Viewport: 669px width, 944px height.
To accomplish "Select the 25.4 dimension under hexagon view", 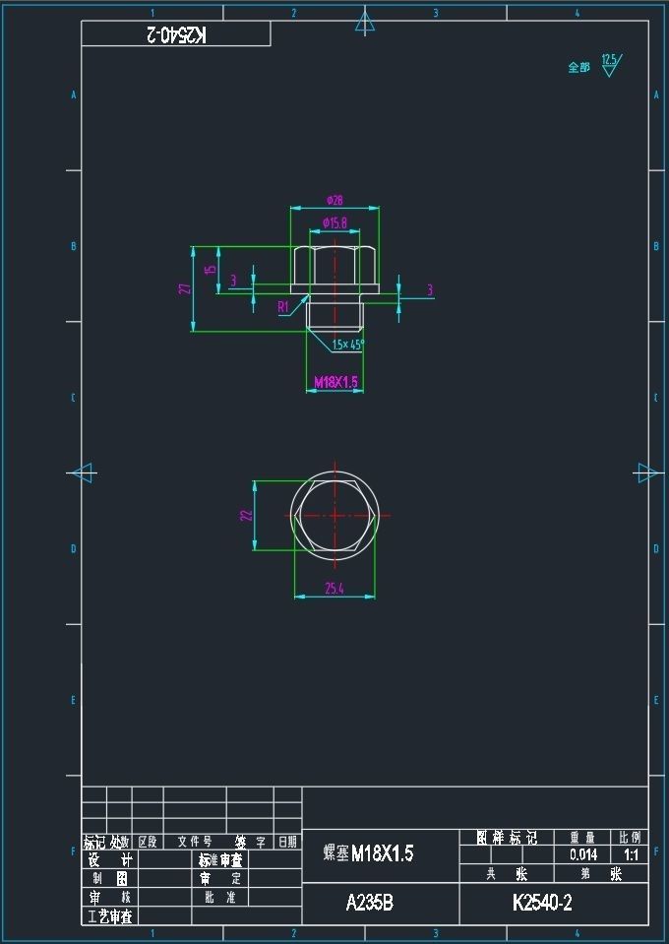I will click(334, 589).
